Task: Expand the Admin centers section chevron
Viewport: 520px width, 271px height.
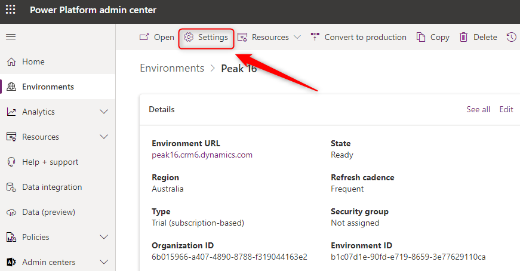Action: click(x=104, y=263)
